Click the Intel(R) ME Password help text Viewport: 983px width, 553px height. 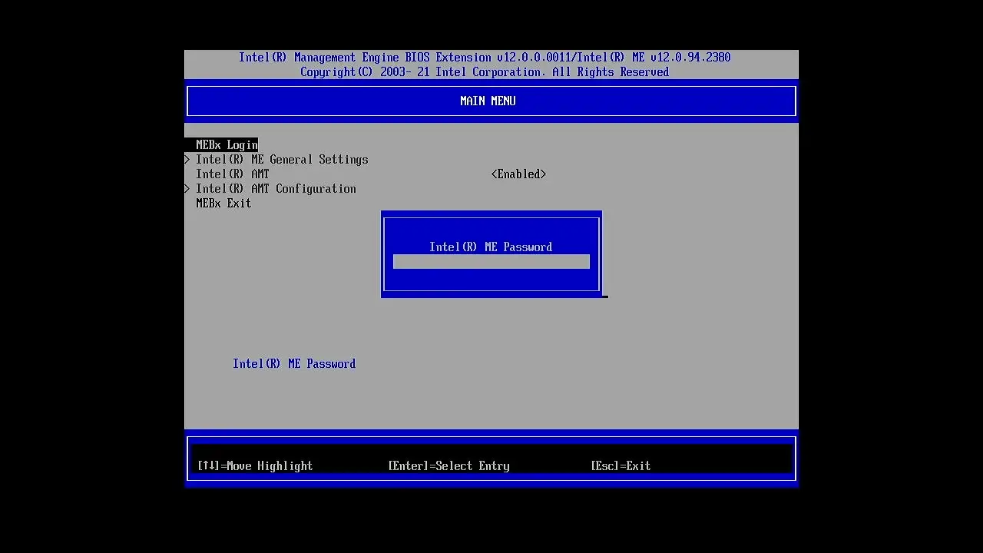coord(294,364)
